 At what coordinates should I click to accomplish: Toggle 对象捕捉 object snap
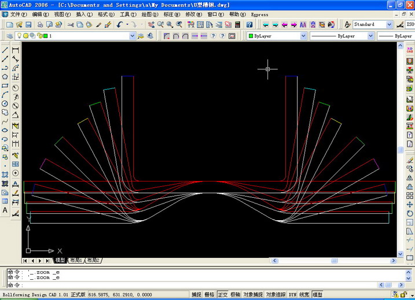pos(253,294)
